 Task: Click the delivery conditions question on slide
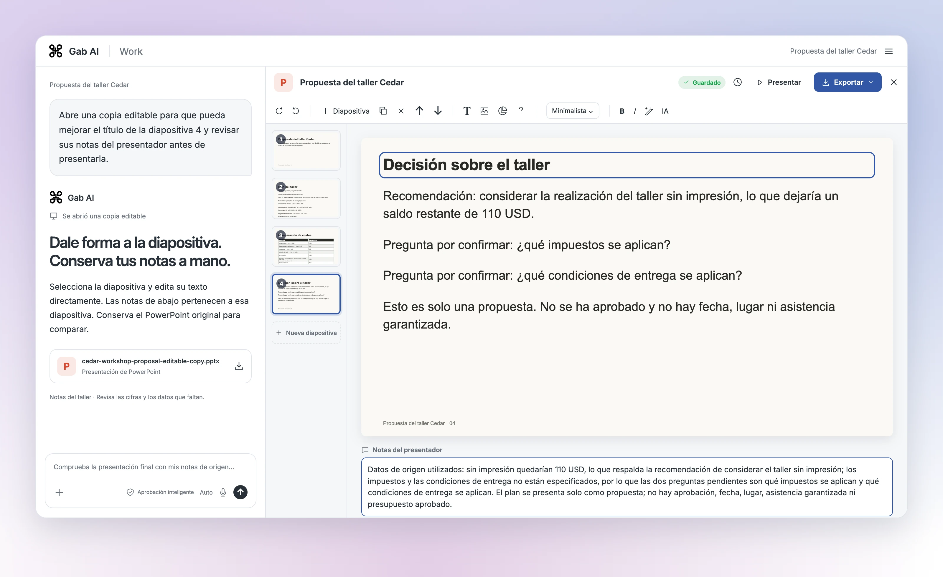coord(562,275)
